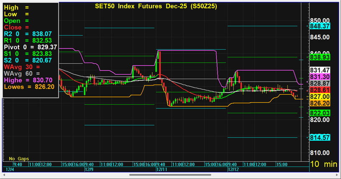Select the cyan 848.37 price label

click(320, 26)
